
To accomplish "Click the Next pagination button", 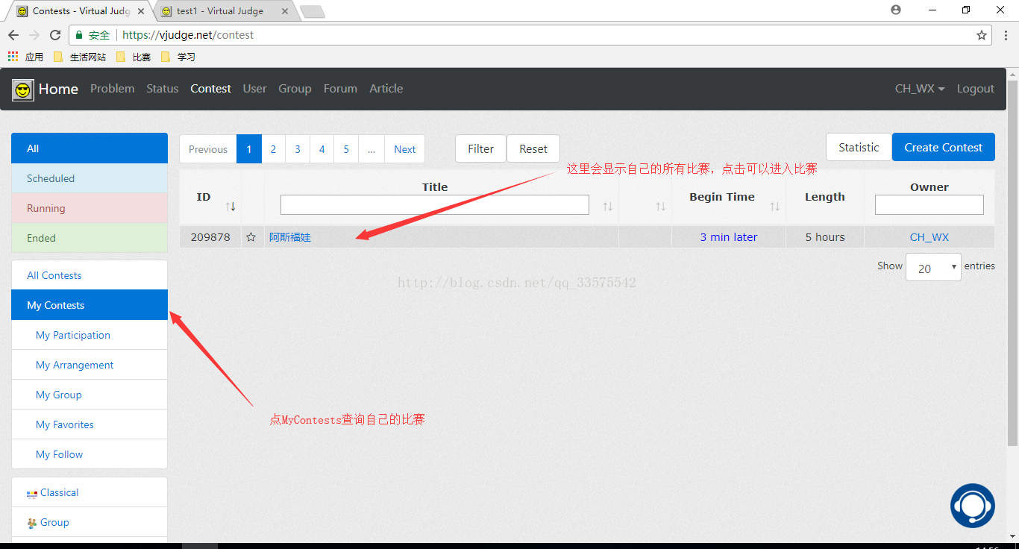I will 405,149.
